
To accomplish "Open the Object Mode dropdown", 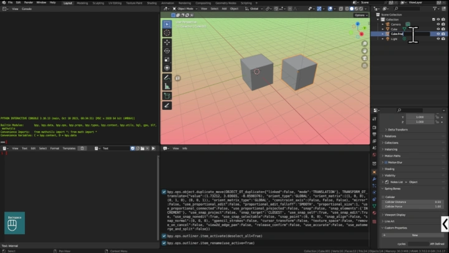I will point(186,9).
